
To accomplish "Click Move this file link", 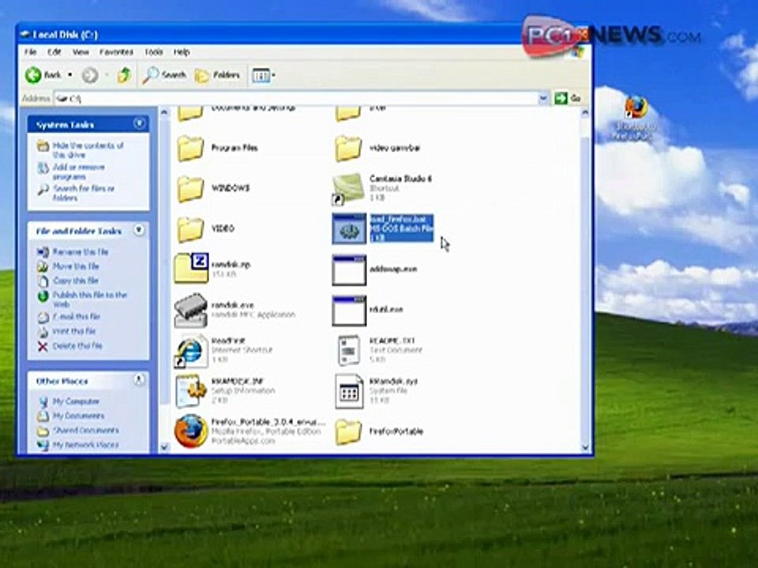I will pos(76,266).
